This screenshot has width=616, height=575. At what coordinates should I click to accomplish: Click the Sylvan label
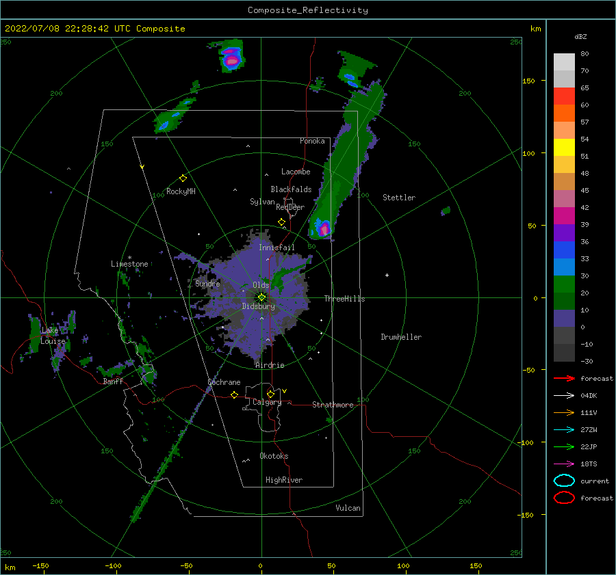262,202
